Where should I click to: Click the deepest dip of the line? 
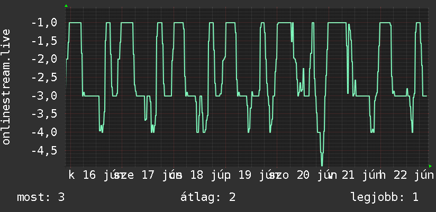pyautogui.click(x=322, y=165)
